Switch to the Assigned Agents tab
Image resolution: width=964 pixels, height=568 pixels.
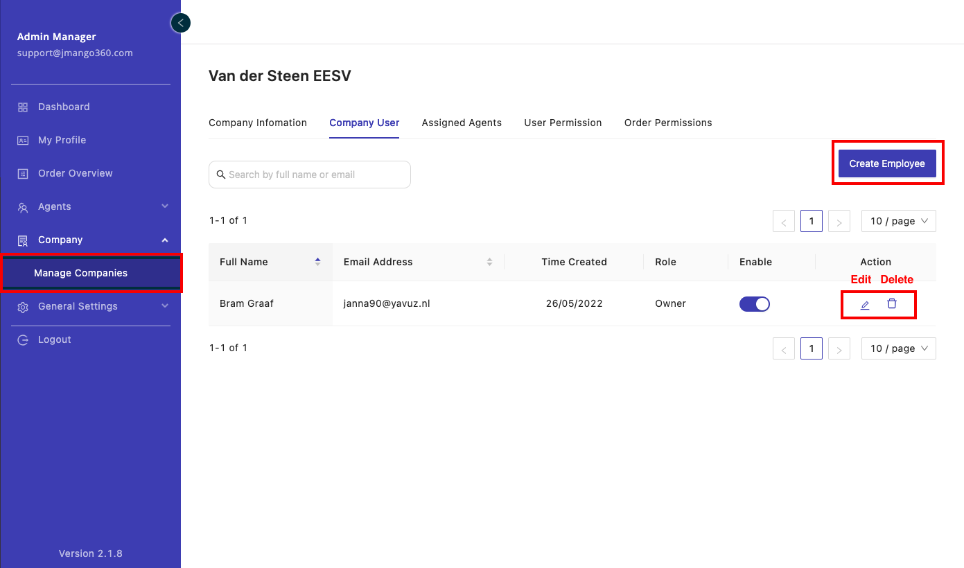point(462,123)
